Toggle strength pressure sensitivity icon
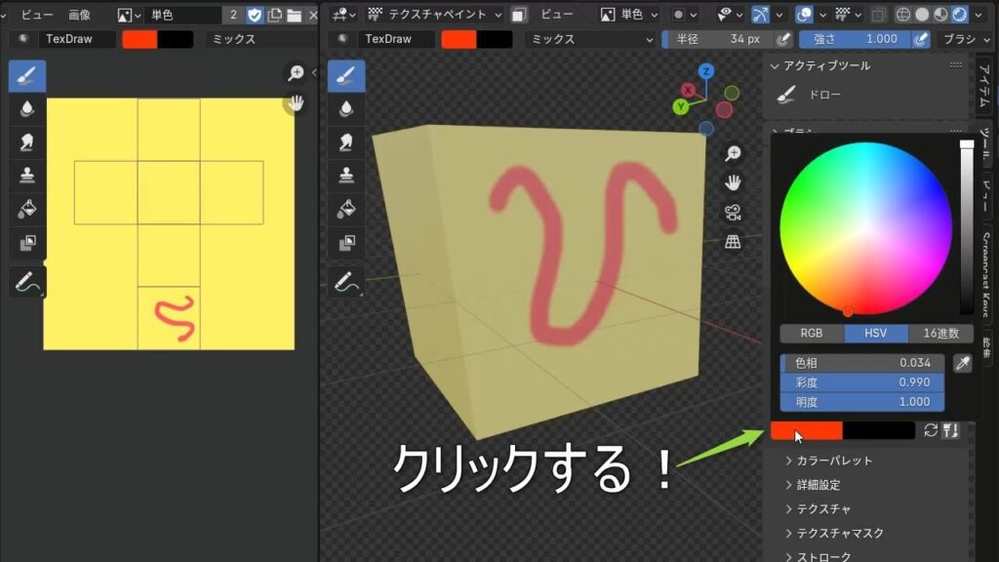 (x=921, y=39)
